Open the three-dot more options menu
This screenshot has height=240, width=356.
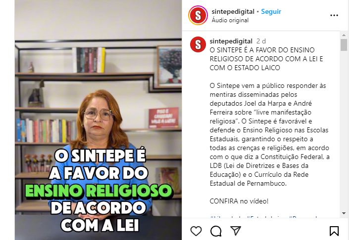334,15
